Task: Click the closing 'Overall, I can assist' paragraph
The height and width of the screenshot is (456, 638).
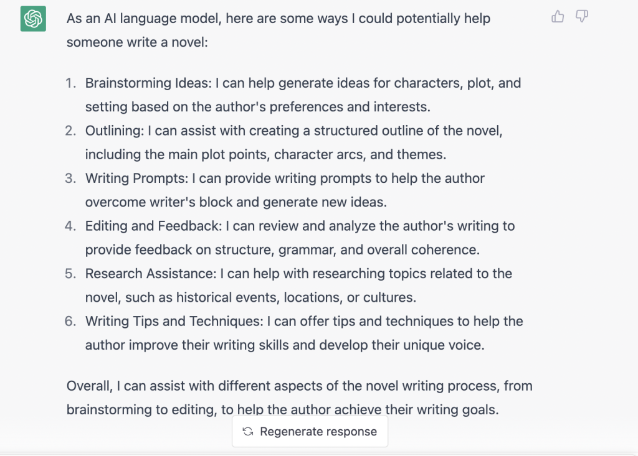Action: point(300,397)
